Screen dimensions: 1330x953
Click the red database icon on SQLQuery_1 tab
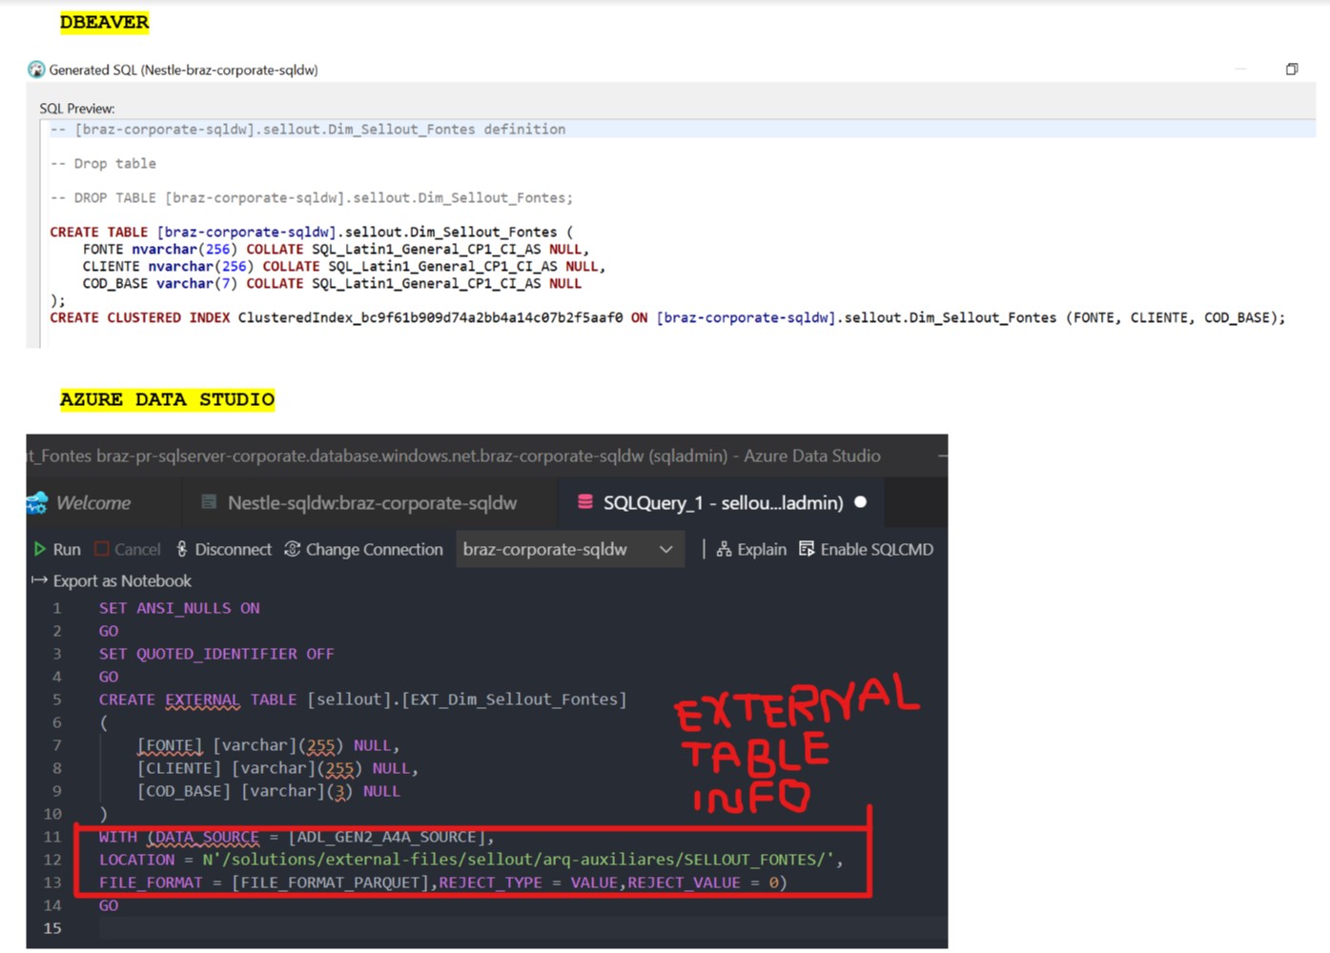pyautogui.click(x=584, y=502)
